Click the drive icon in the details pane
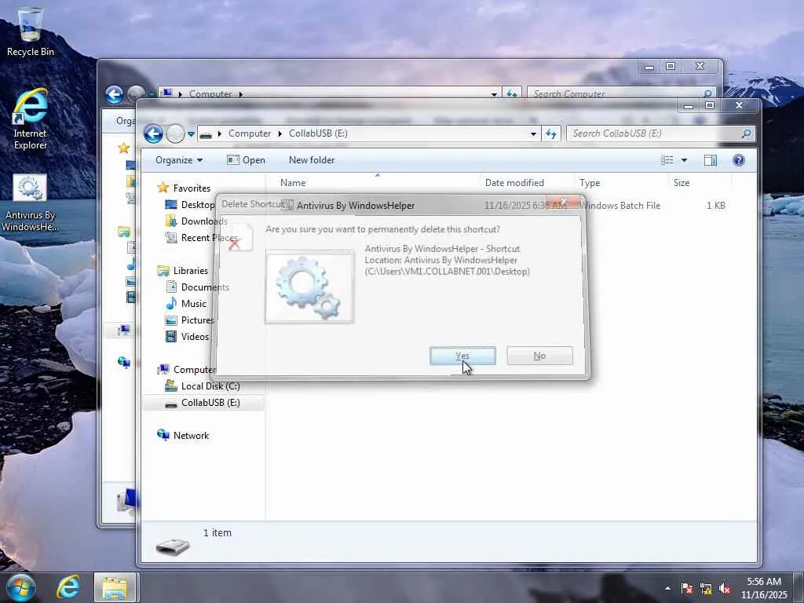The width and height of the screenshot is (804, 603). [172, 546]
